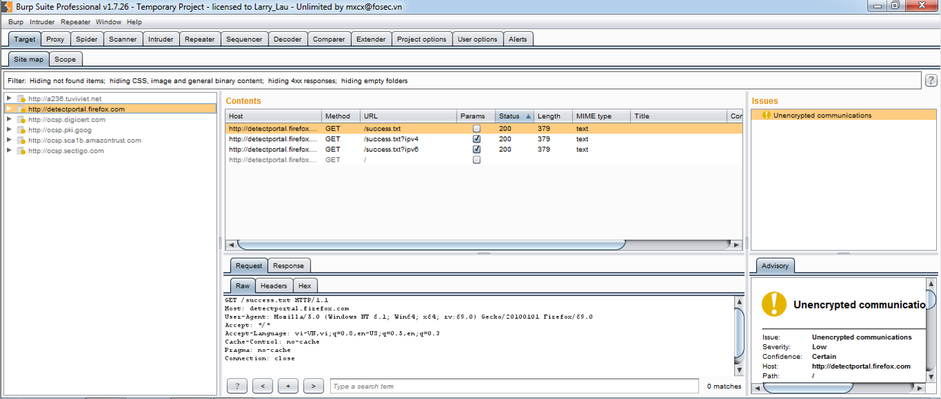
Task: Click the large yellow advisory warning icon
Action: [774, 304]
